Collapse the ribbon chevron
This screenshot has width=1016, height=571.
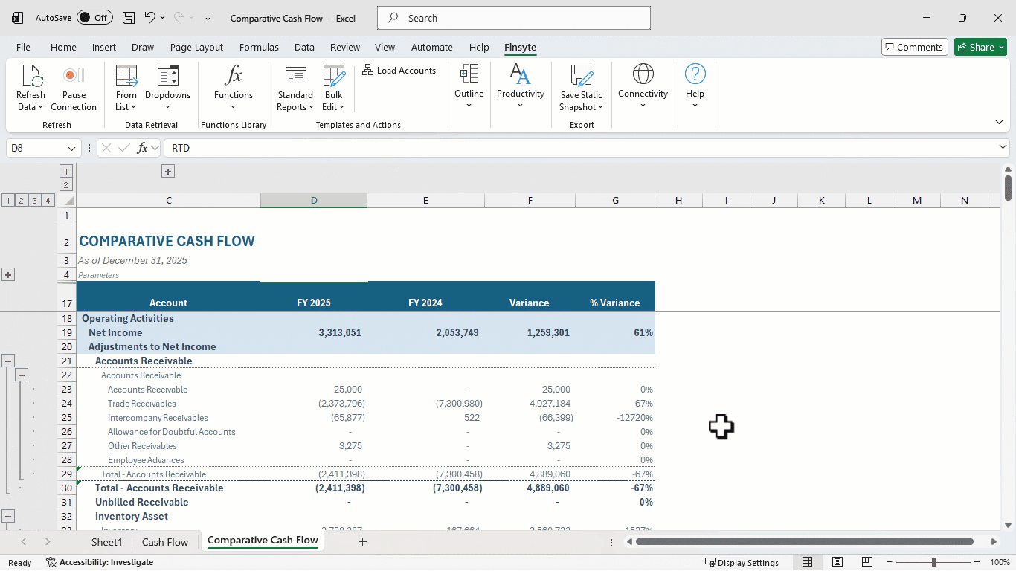coord(999,123)
